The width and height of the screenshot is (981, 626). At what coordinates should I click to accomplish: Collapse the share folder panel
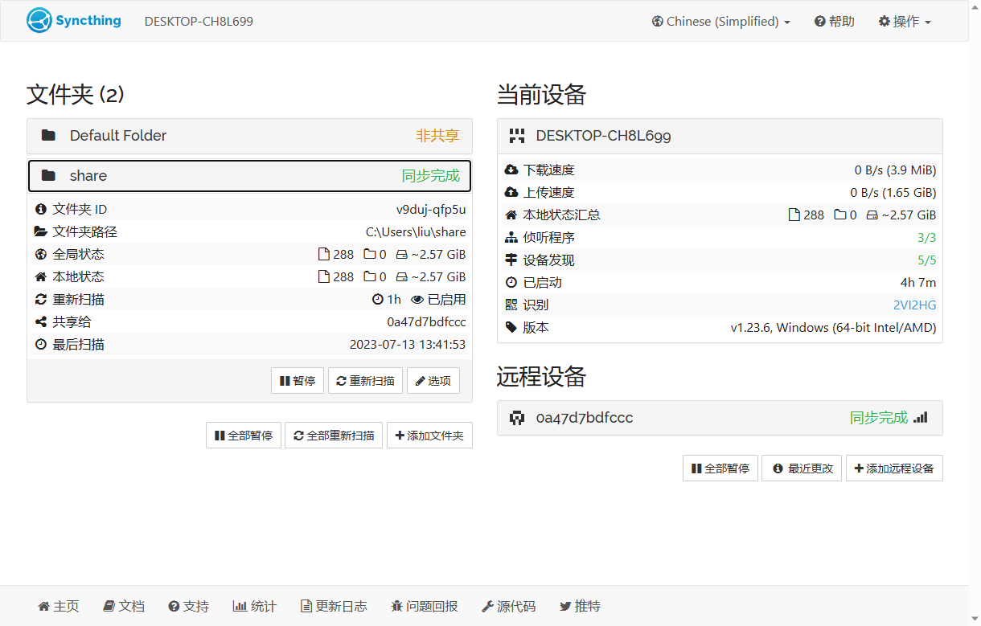249,176
